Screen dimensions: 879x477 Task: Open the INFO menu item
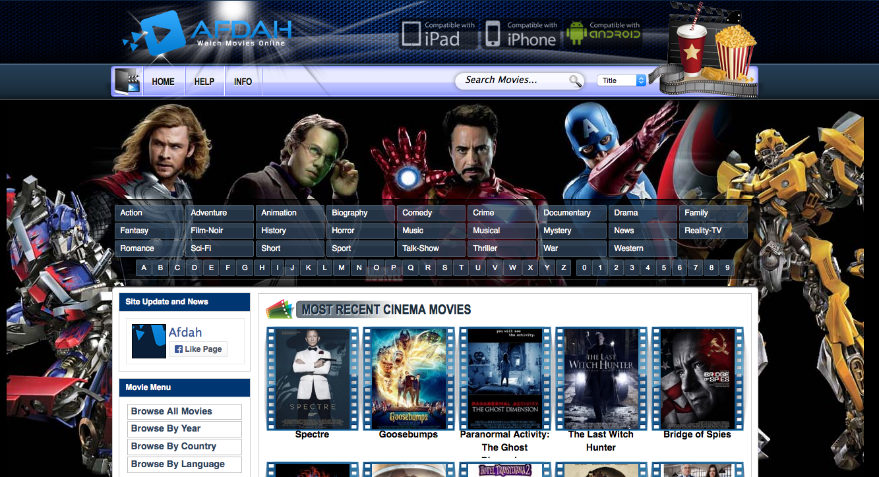pos(243,82)
